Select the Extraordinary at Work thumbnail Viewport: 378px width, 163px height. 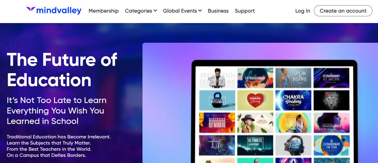[x=331, y=78]
